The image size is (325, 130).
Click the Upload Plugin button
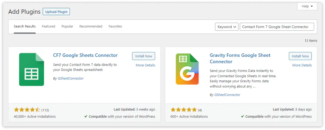(56, 12)
